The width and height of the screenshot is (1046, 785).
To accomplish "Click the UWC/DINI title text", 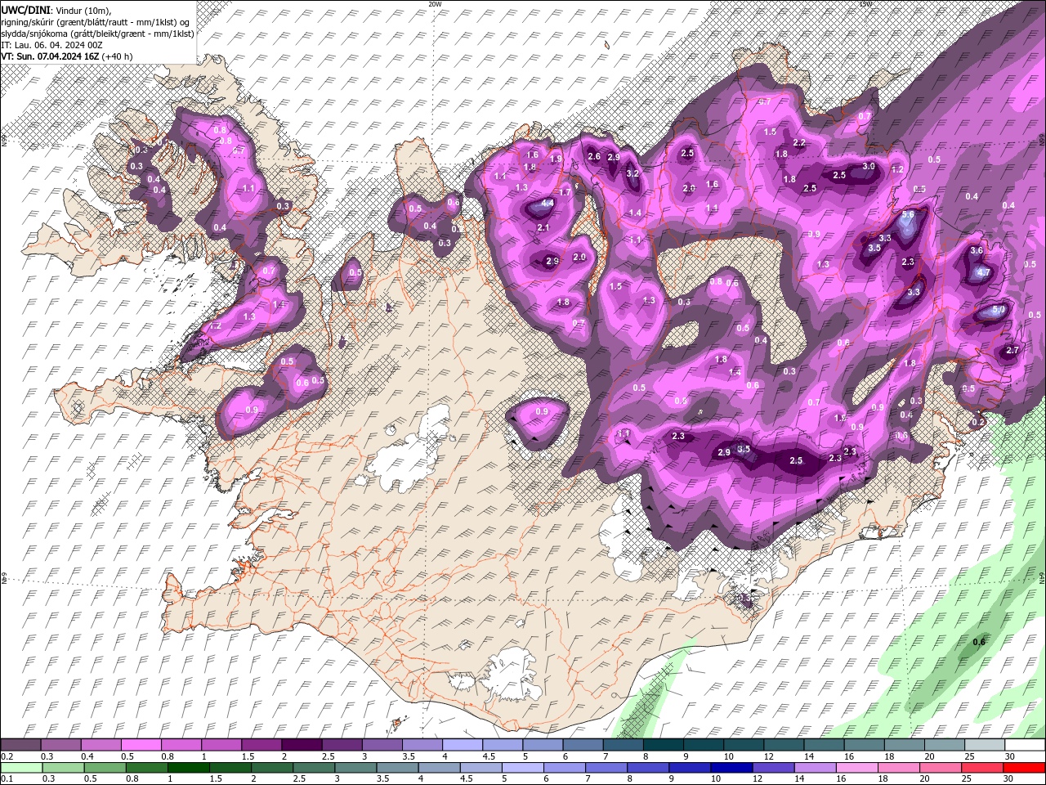I will pyautogui.click(x=26, y=10).
